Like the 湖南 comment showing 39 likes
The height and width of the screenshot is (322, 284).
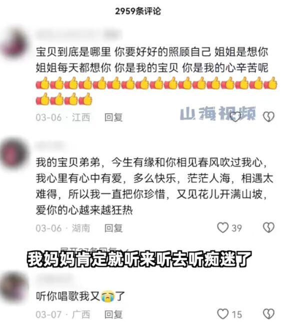coord(223,228)
